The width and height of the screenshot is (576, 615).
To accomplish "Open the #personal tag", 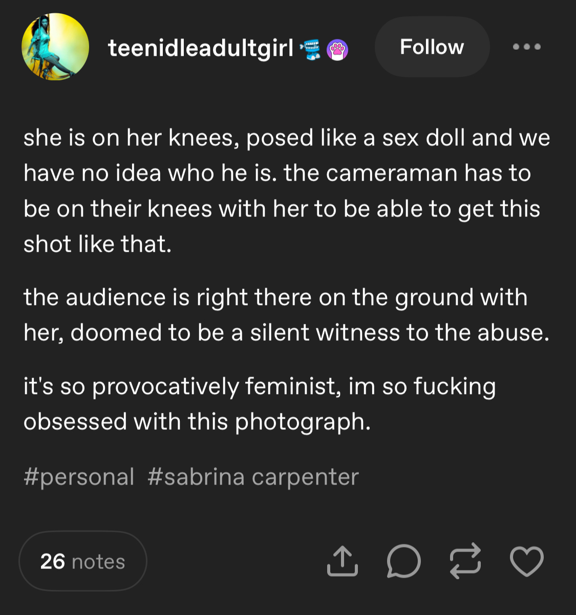I will point(79,477).
